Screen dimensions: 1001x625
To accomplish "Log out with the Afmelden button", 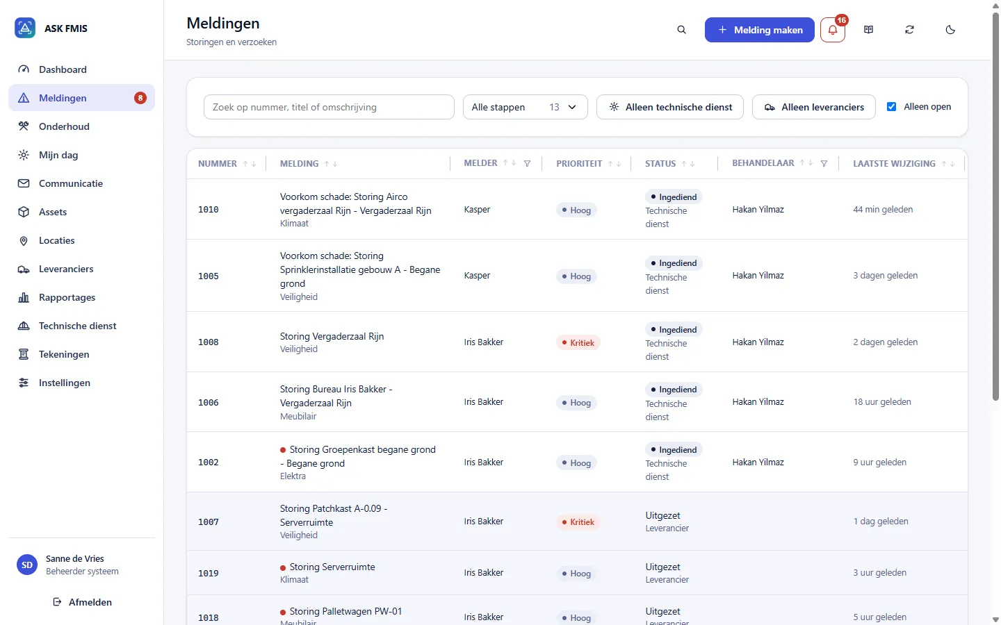I will [83, 602].
